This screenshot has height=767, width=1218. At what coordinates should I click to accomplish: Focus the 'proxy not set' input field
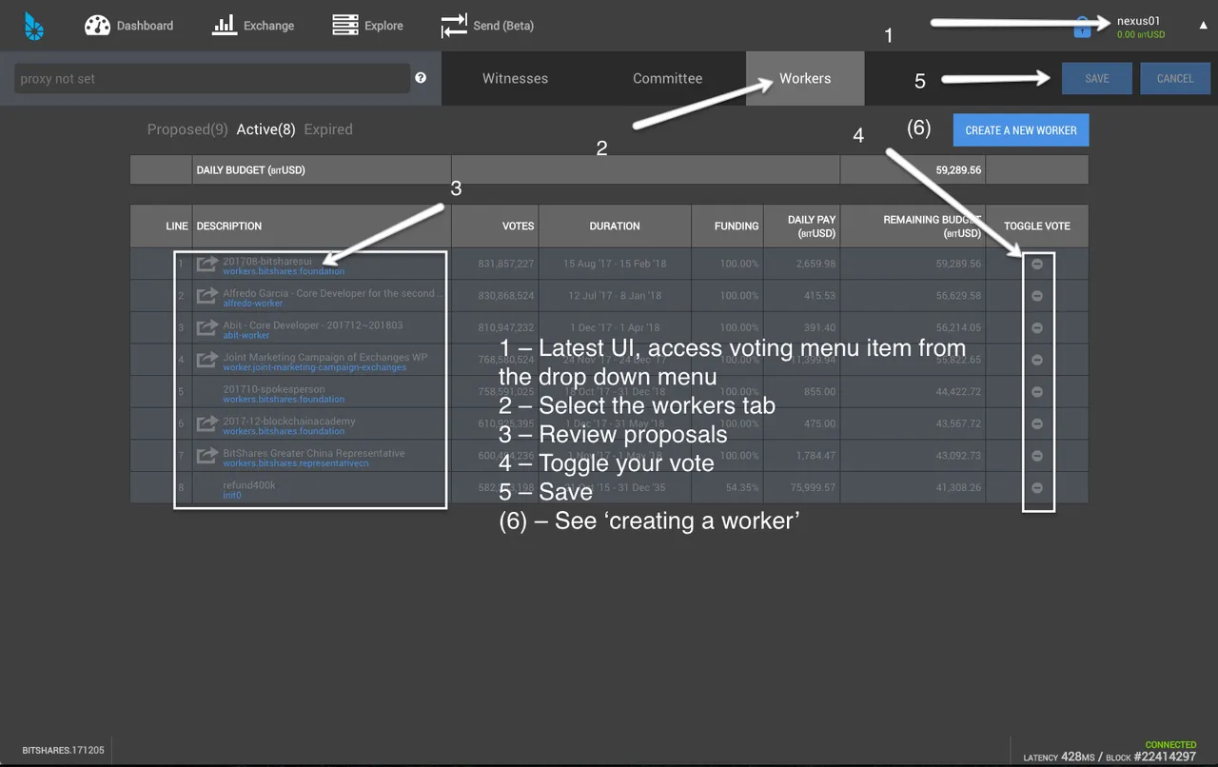pyautogui.click(x=212, y=78)
